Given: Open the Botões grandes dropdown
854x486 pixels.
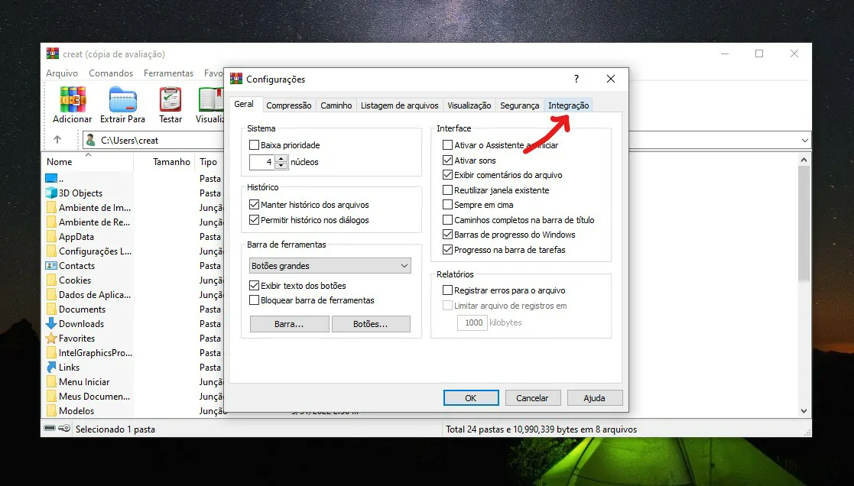Looking at the screenshot, I should 330,266.
